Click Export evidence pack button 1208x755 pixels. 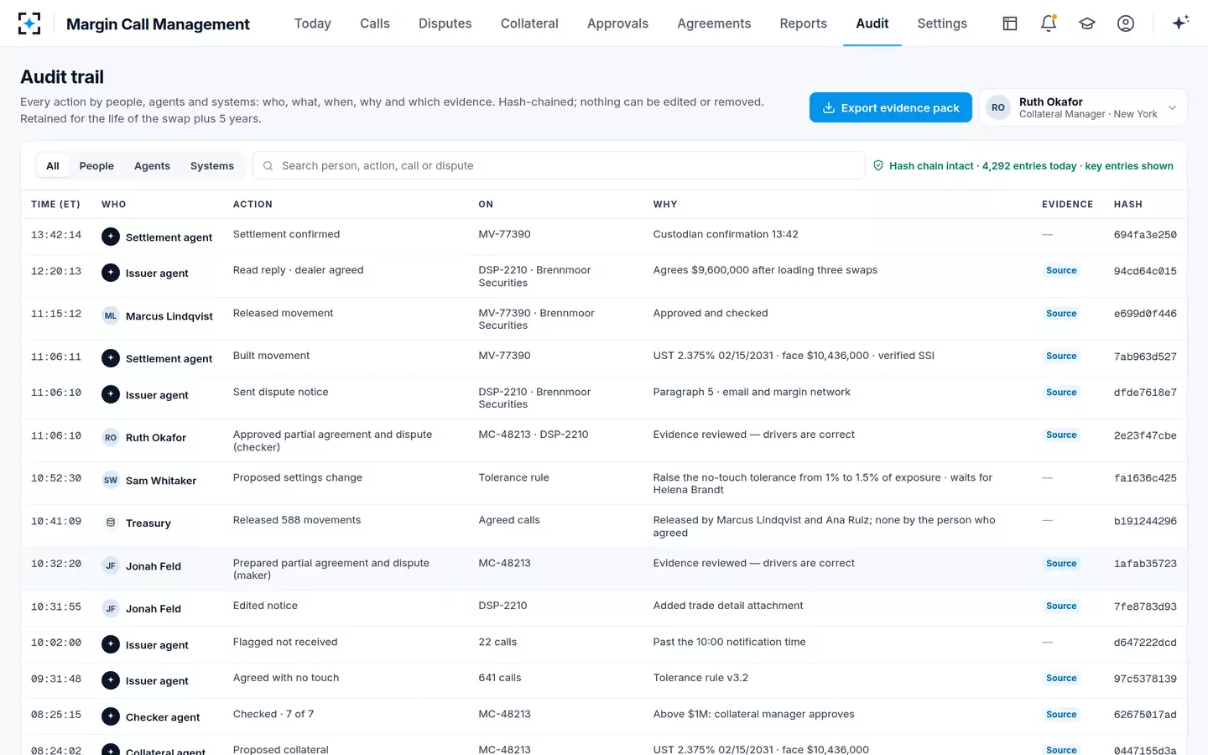point(891,107)
